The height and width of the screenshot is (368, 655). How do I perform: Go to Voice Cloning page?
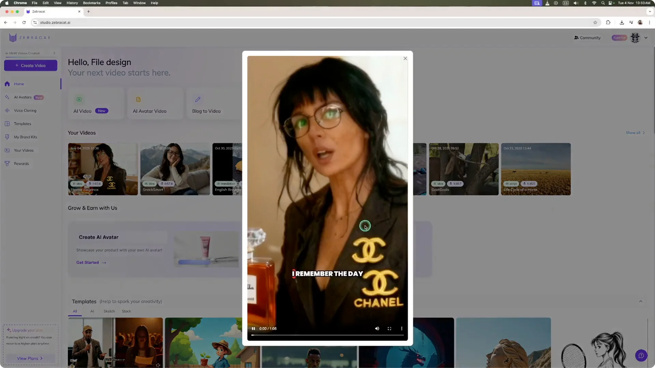tap(25, 110)
